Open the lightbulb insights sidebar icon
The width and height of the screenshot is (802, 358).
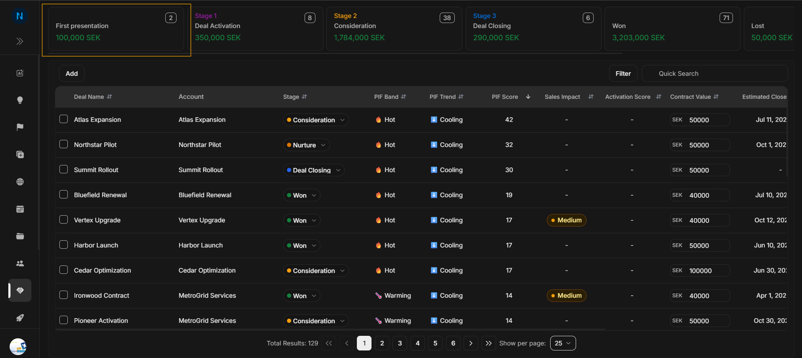pyautogui.click(x=20, y=100)
